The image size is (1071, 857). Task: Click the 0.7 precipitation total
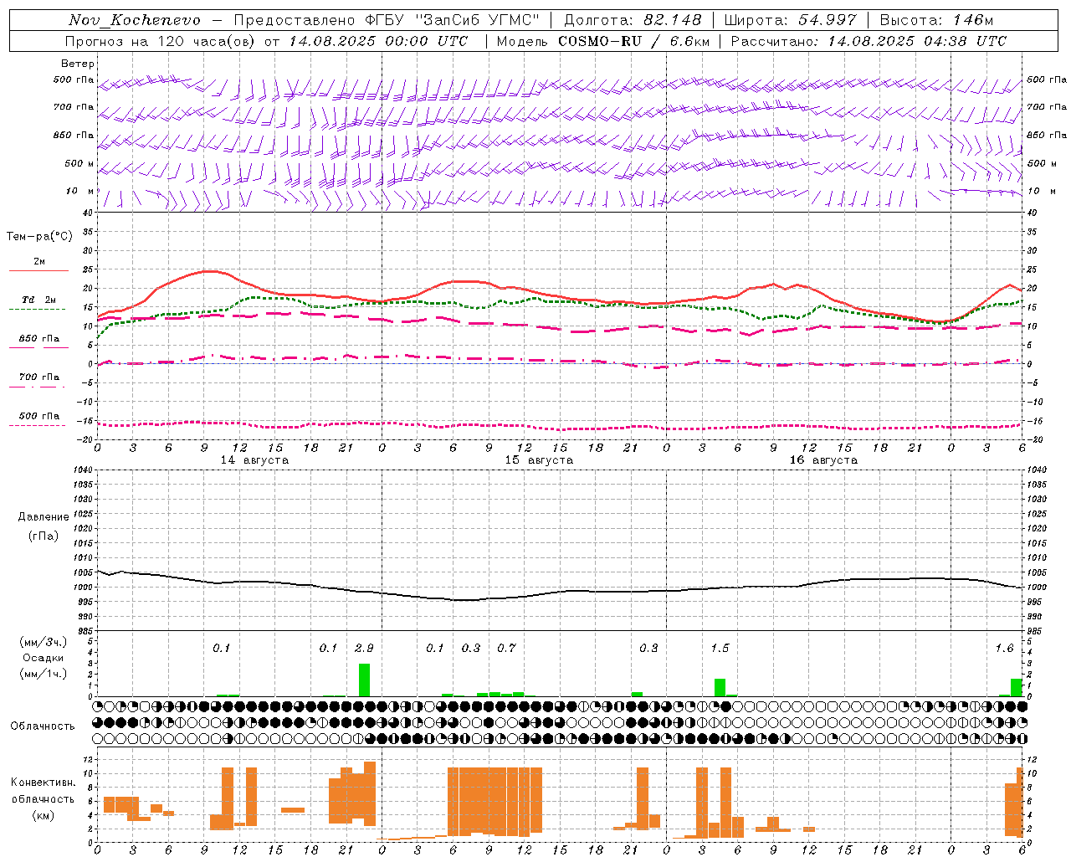tap(506, 648)
